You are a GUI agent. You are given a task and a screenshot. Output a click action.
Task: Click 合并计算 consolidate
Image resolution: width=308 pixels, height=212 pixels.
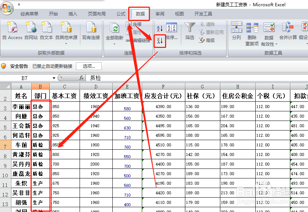[x=288, y=31]
